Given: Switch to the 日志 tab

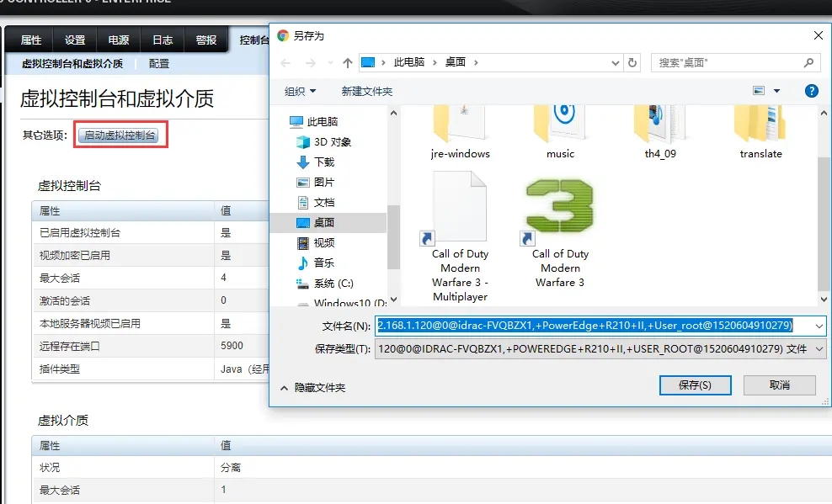Looking at the screenshot, I should (x=163, y=40).
